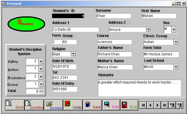
Task: Open the Sex dropdown arrow
Action: 174,30
